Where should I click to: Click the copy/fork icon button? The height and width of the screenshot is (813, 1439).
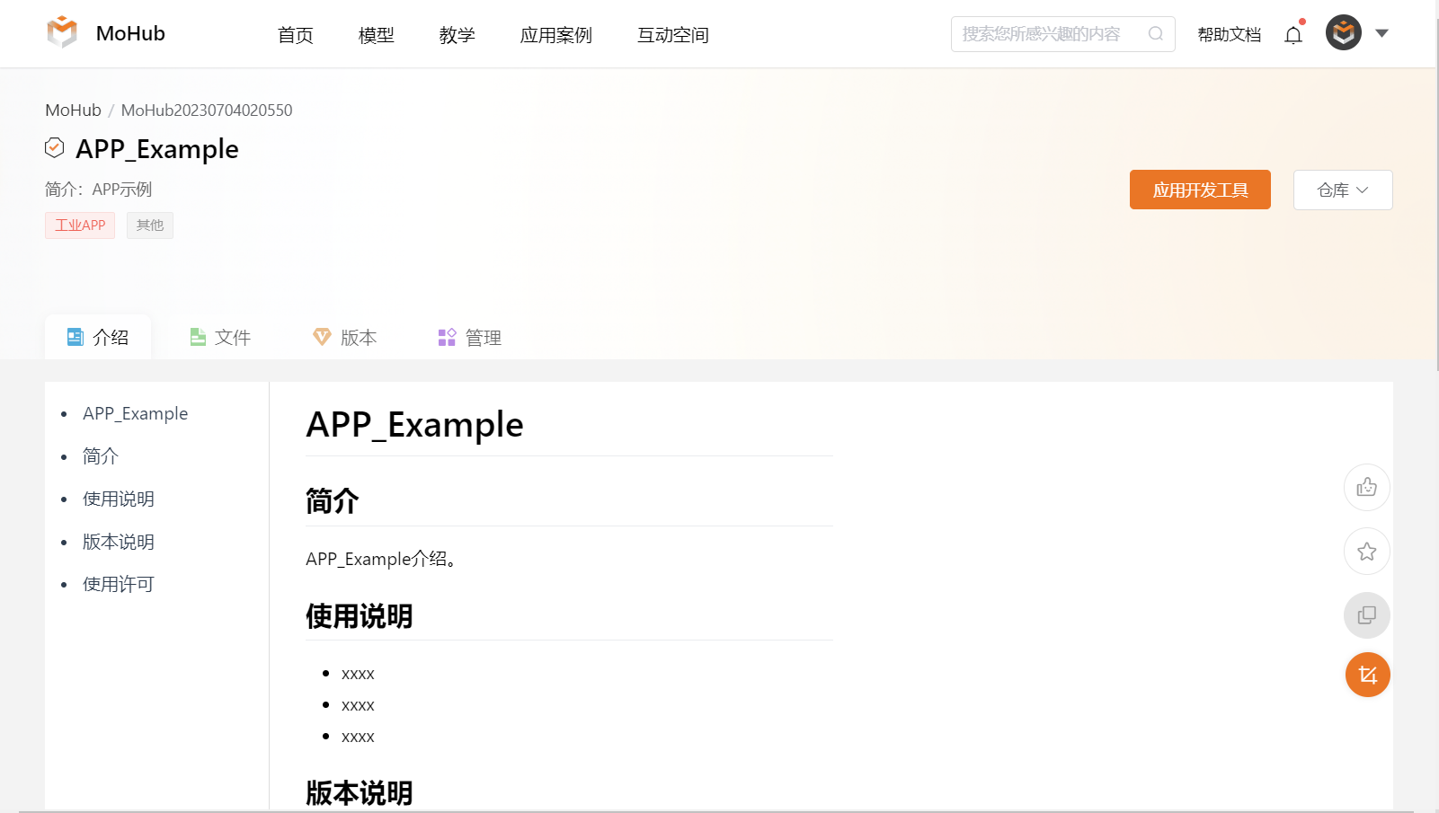1367,615
